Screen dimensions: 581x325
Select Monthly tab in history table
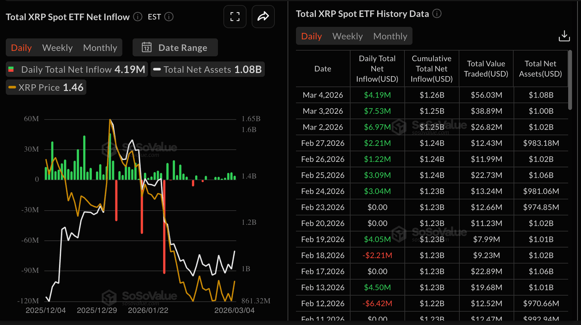tap(390, 36)
